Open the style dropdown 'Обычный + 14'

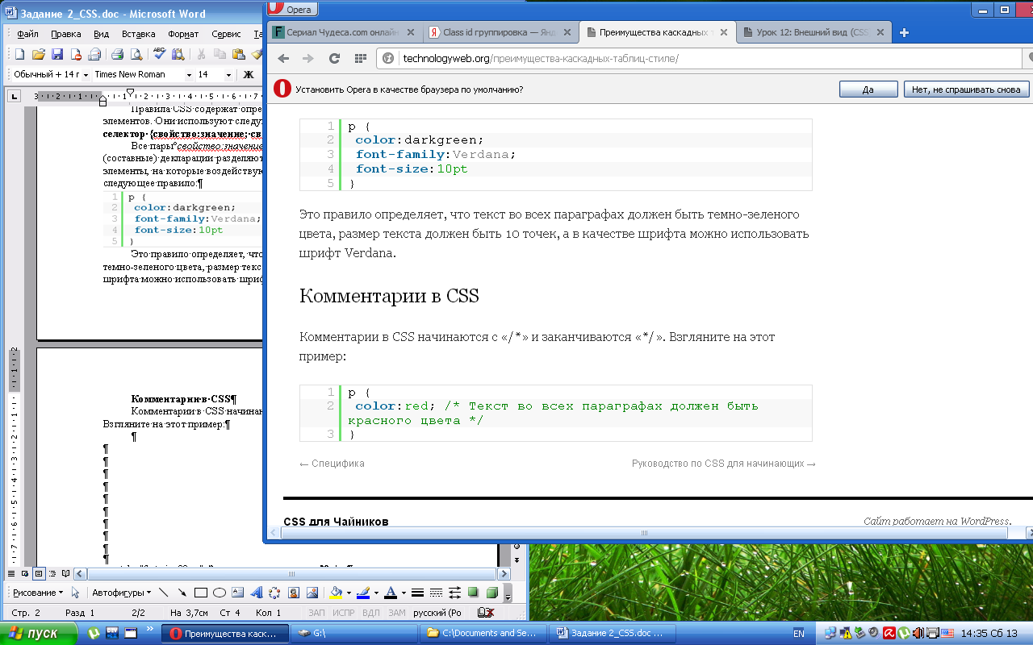coord(85,75)
